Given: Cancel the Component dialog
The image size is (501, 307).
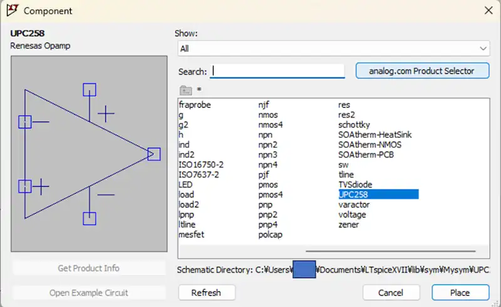Looking at the screenshot, I should (391, 293).
